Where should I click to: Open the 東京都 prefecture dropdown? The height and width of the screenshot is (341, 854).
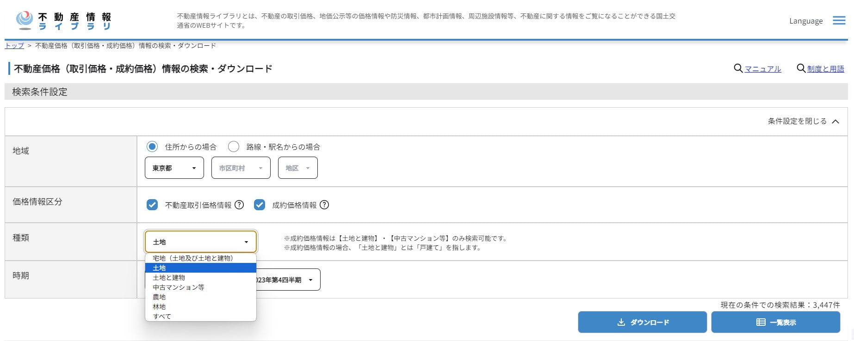pos(174,168)
